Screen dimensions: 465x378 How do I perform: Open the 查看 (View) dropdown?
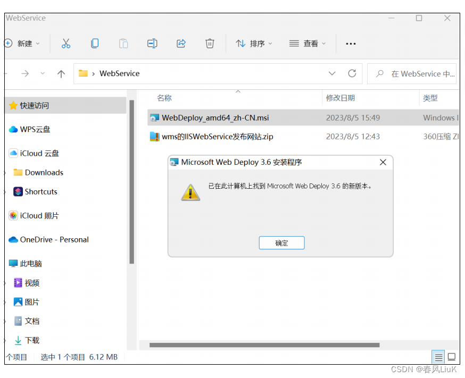click(308, 44)
